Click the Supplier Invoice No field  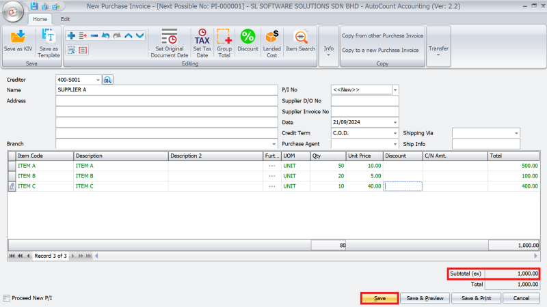[365, 111]
